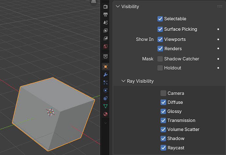Open the Object properties tab

[x=105, y=67]
